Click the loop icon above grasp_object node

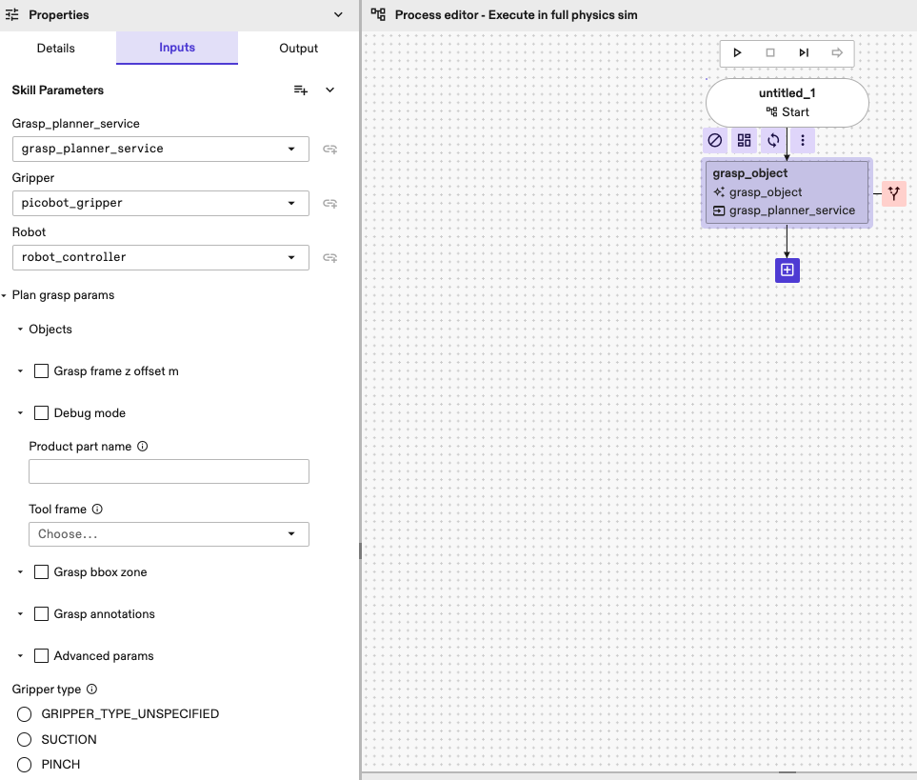[773, 141]
